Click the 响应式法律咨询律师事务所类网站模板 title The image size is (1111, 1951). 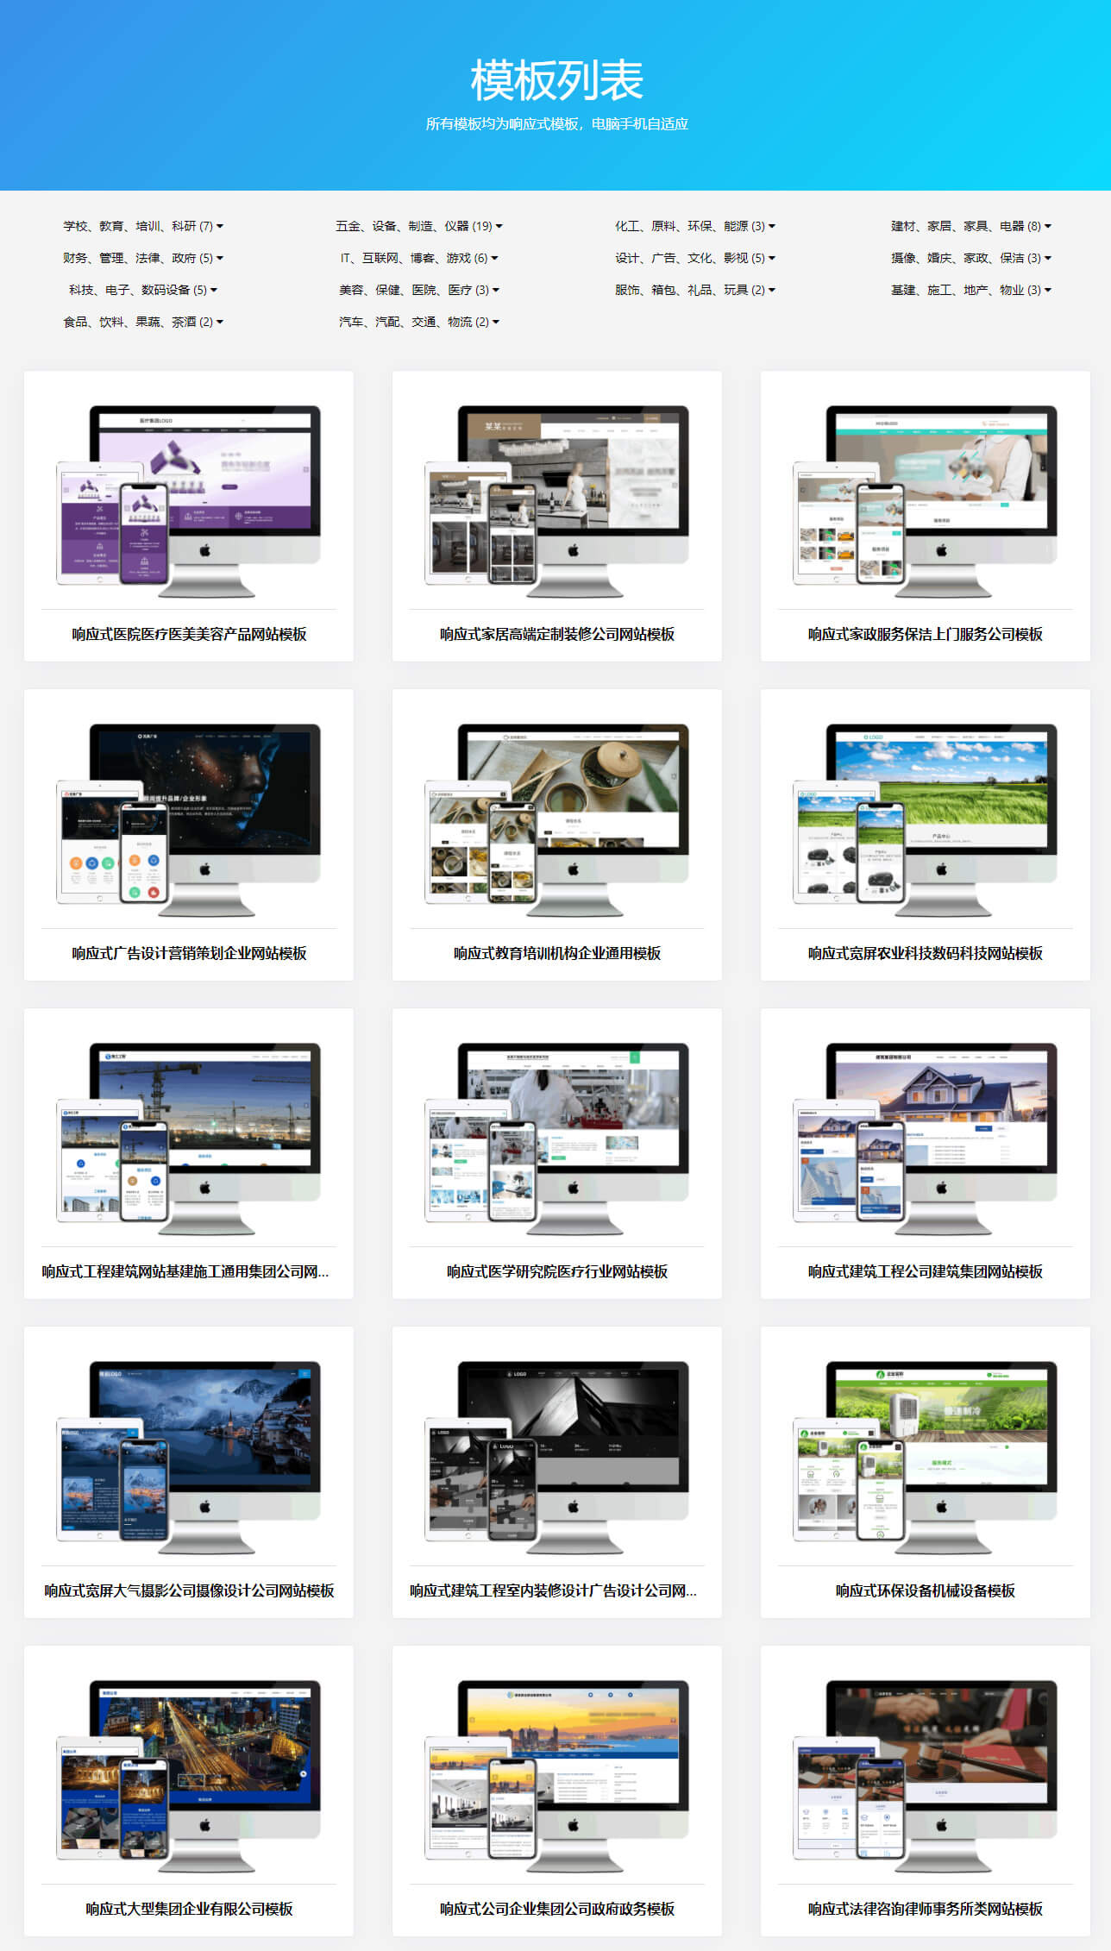coord(926,1910)
